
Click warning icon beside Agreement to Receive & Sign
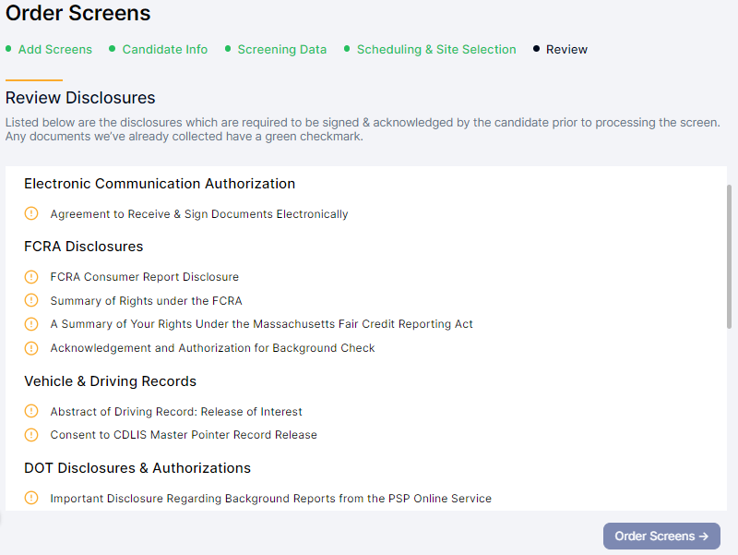coord(31,213)
